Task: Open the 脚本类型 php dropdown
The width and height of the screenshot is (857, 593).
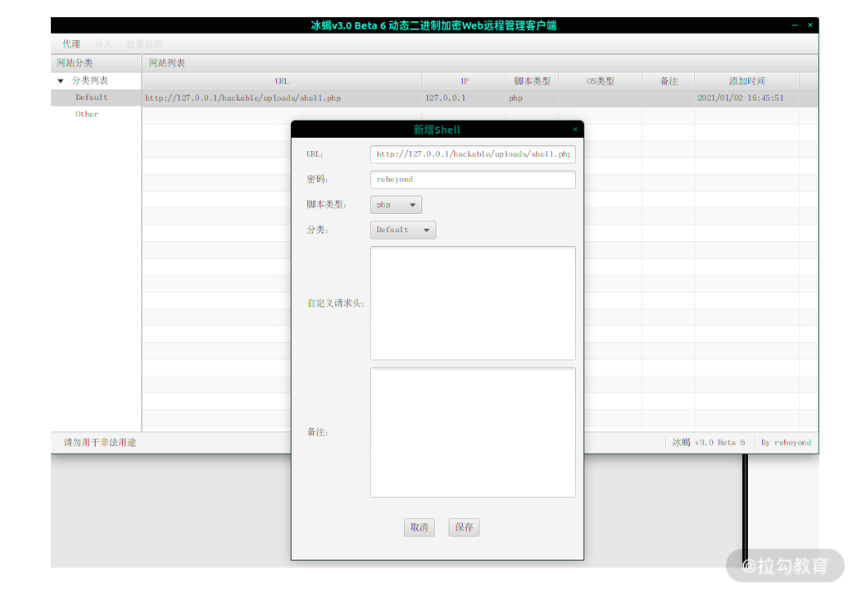Action: pyautogui.click(x=396, y=204)
